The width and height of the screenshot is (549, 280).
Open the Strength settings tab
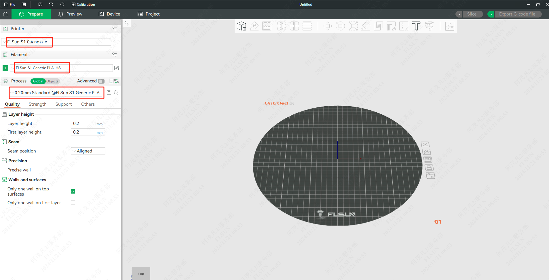tap(37, 104)
